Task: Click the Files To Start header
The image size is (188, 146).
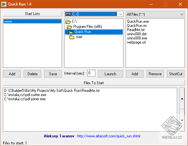Action: tap(94, 83)
